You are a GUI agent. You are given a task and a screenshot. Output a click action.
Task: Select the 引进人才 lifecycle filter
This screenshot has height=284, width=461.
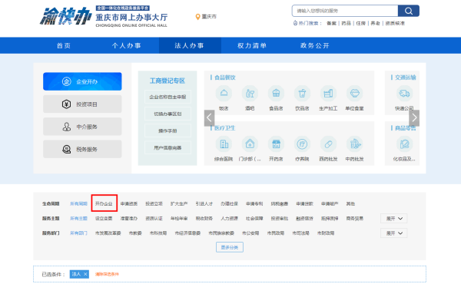point(204,203)
